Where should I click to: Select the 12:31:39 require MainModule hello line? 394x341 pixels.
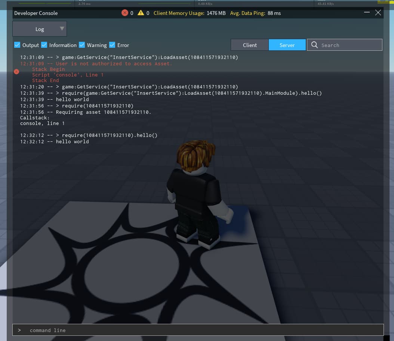171,93
